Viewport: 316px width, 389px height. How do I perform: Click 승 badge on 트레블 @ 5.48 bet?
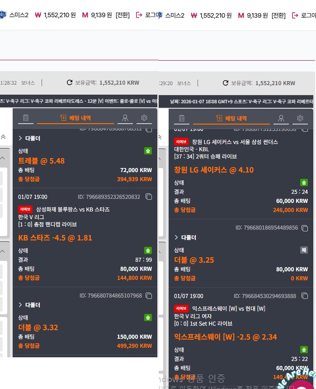coord(148,151)
